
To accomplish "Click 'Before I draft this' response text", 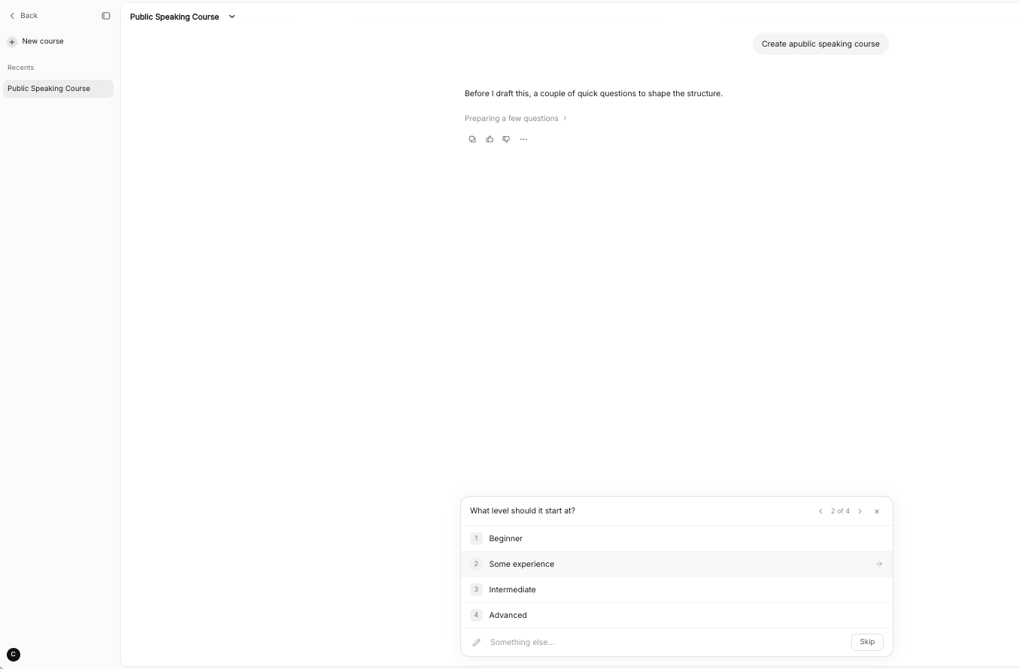I will pyautogui.click(x=593, y=93).
